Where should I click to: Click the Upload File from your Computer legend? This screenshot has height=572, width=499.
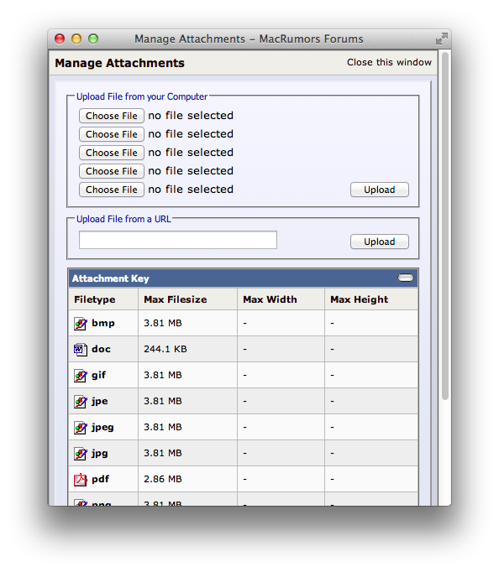[142, 96]
